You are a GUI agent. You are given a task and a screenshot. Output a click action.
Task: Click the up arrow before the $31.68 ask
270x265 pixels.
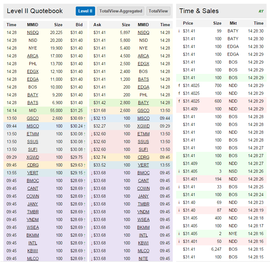pos(92,110)
